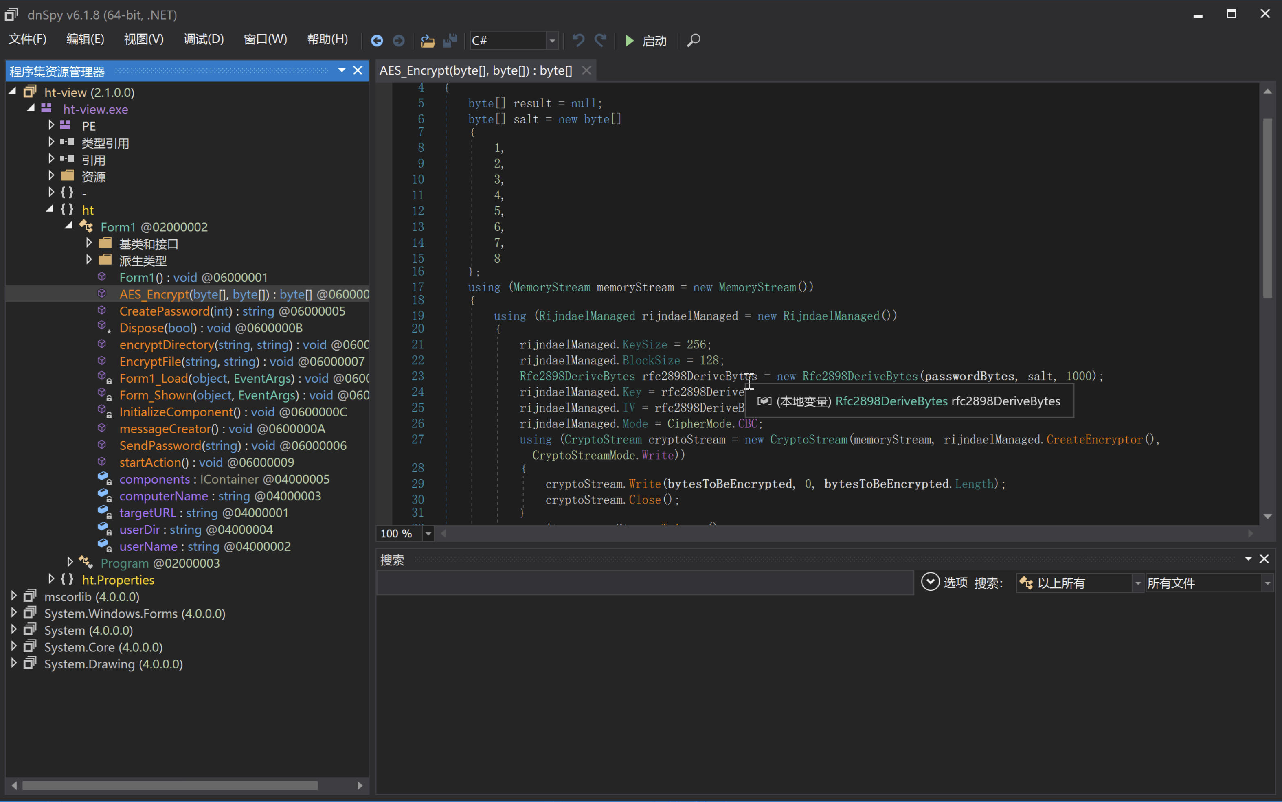Select the targetURL field icon
Viewport: 1282px width, 802px height.
pyautogui.click(x=104, y=512)
